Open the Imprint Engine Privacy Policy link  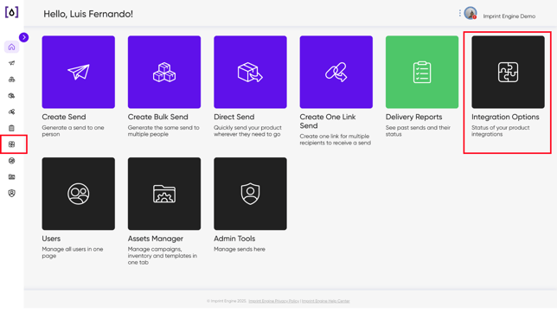273,301
